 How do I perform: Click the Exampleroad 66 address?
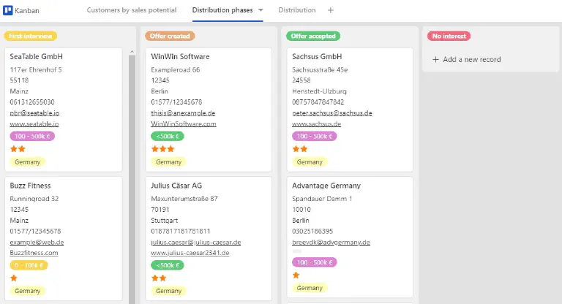176,70
